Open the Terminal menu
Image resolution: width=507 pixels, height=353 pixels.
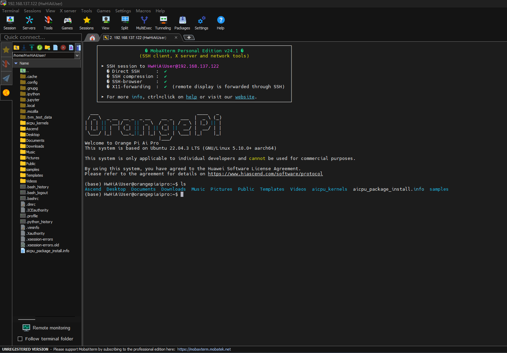click(x=11, y=11)
